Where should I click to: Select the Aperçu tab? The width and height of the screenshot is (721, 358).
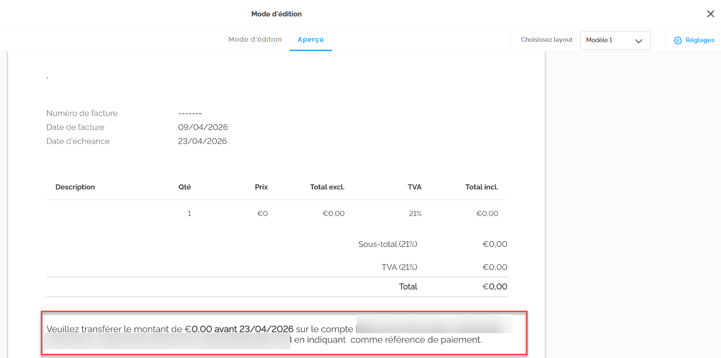(310, 40)
